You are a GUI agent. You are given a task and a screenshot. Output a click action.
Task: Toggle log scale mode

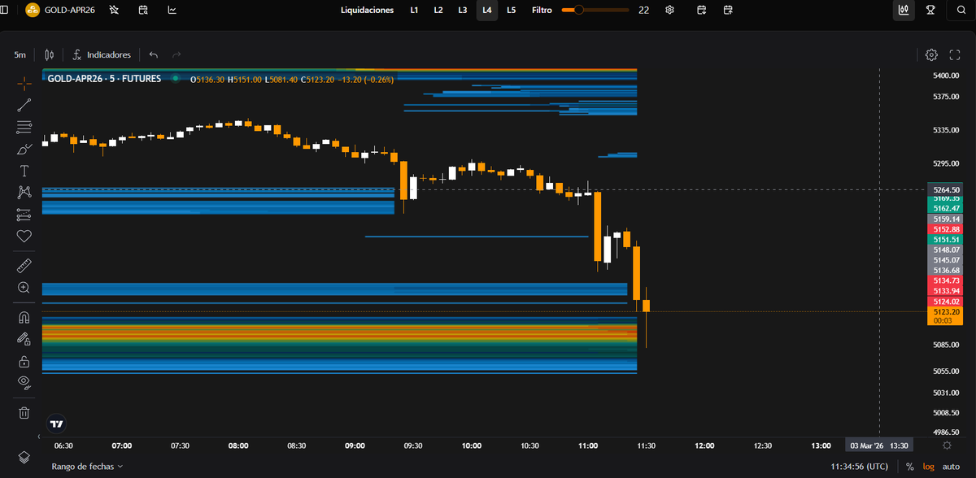929,467
